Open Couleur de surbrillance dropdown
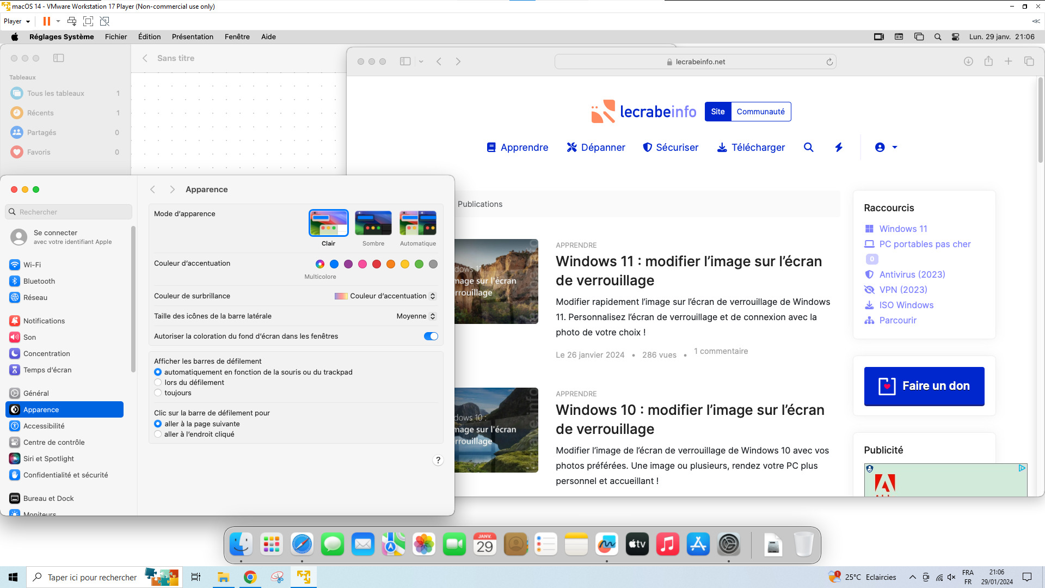Viewport: 1045px width, 588px height. click(x=385, y=296)
